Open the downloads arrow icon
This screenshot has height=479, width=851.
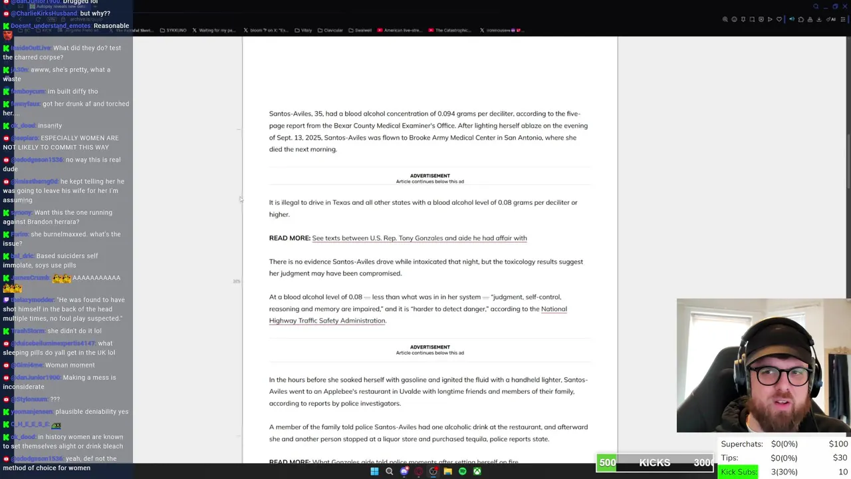tap(819, 19)
